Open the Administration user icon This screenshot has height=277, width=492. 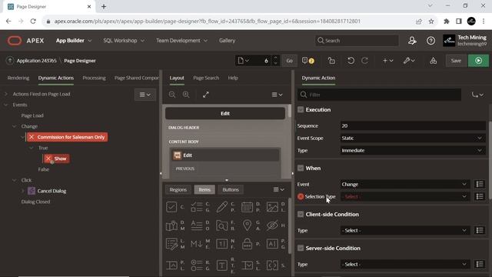[x=412, y=41]
